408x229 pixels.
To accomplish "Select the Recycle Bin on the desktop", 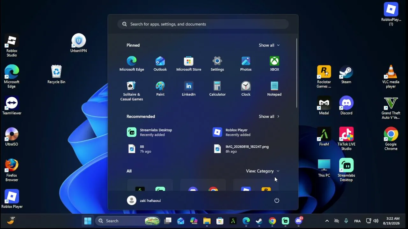I will [56, 74].
